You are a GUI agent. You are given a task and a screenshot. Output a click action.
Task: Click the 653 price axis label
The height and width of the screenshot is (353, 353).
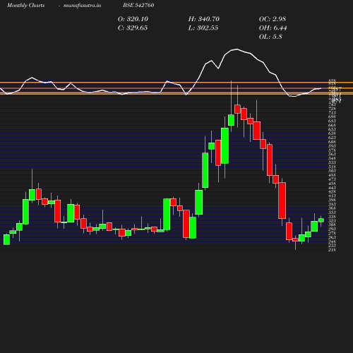332,129
